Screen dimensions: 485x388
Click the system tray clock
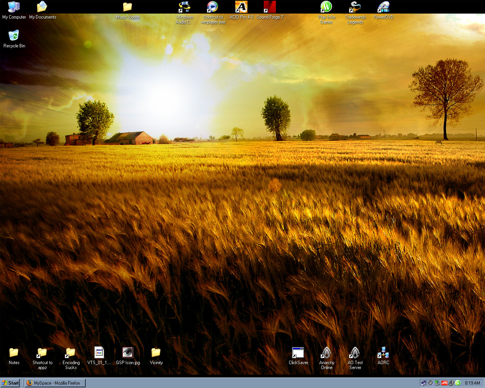pyautogui.click(x=472, y=383)
